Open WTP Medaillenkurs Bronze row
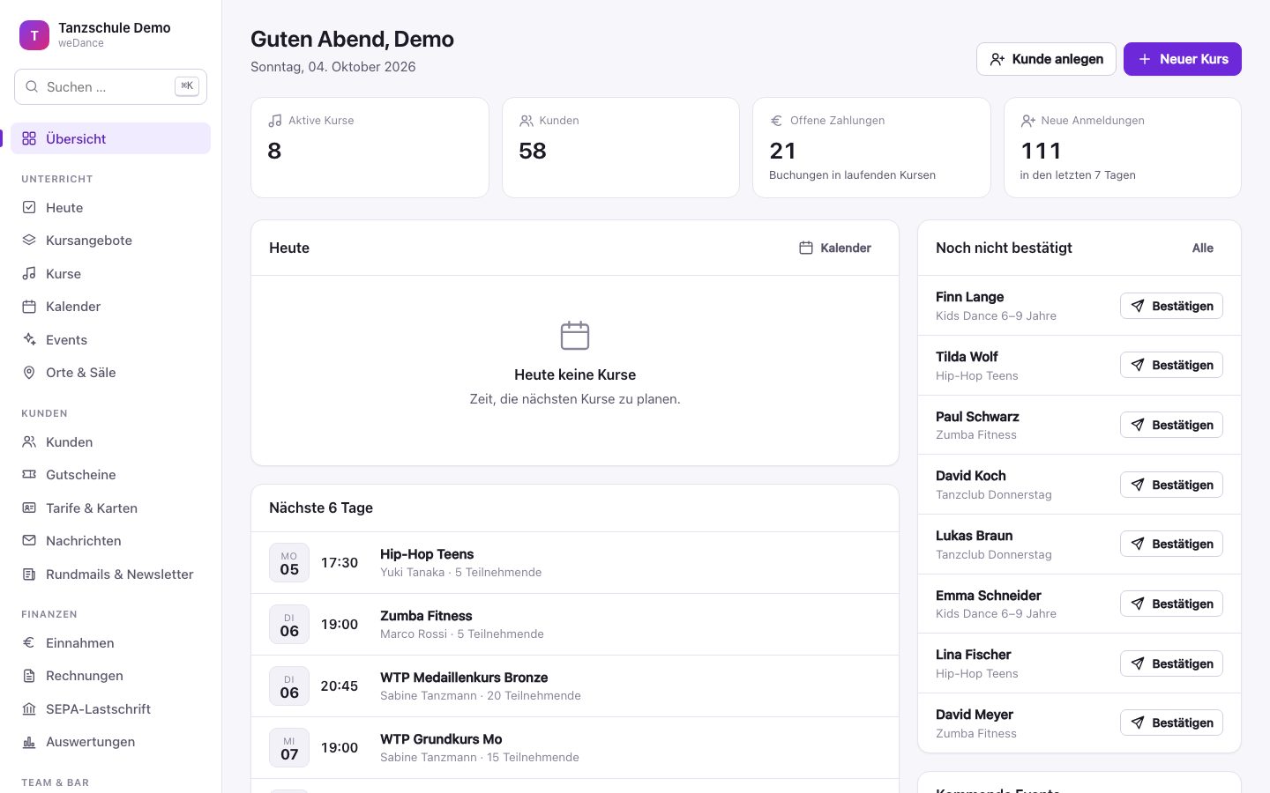Image resolution: width=1270 pixels, height=793 pixels. click(x=575, y=686)
